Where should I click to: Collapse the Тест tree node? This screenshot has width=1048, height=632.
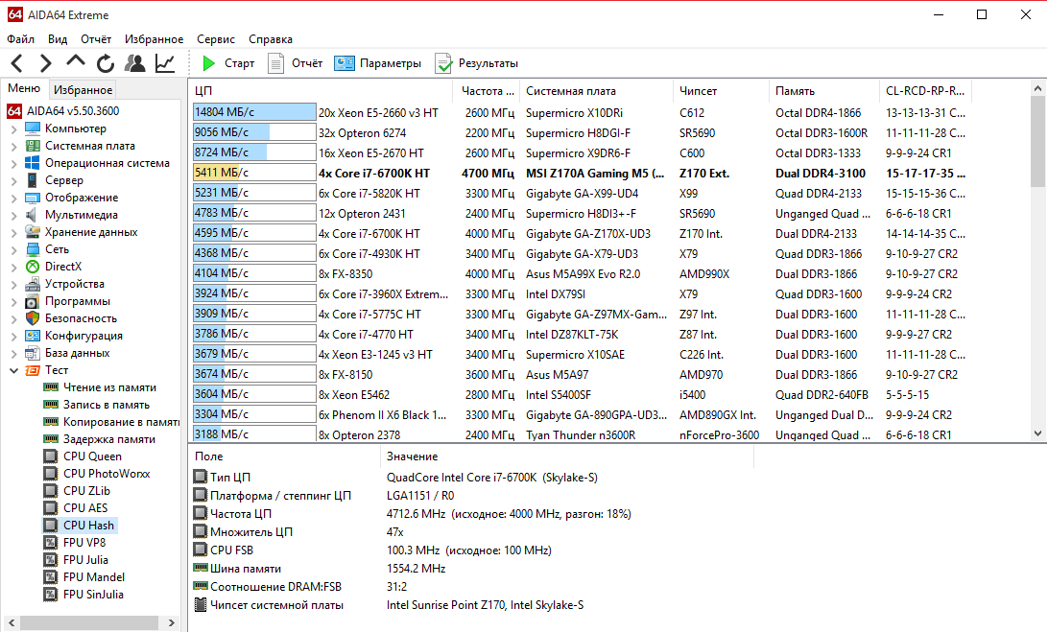tap(14, 370)
